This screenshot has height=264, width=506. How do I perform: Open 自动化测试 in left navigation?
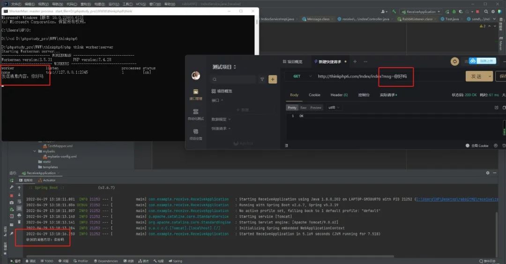(x=195, y=114)
